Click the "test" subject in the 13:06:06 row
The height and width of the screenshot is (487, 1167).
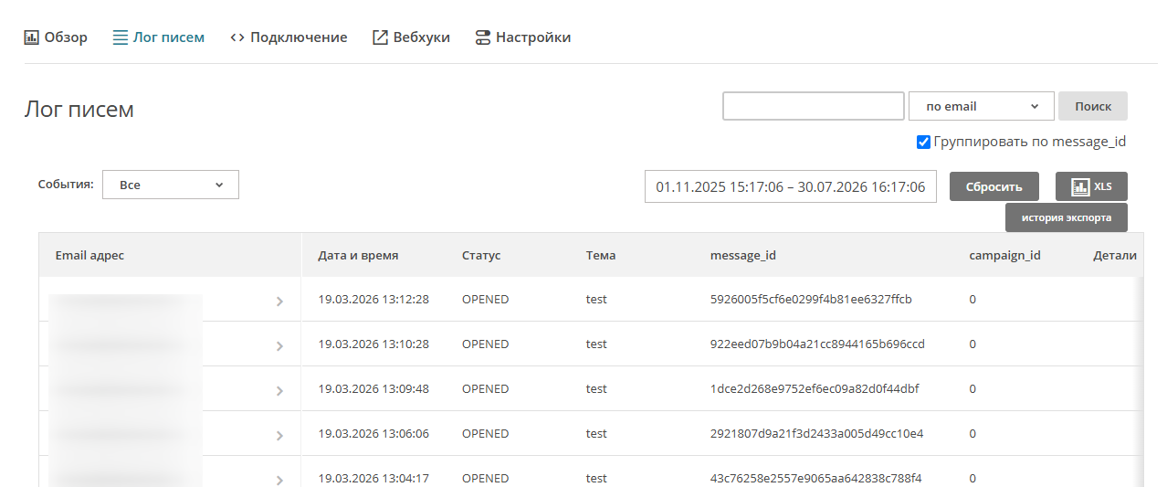(x=596, y=433)
